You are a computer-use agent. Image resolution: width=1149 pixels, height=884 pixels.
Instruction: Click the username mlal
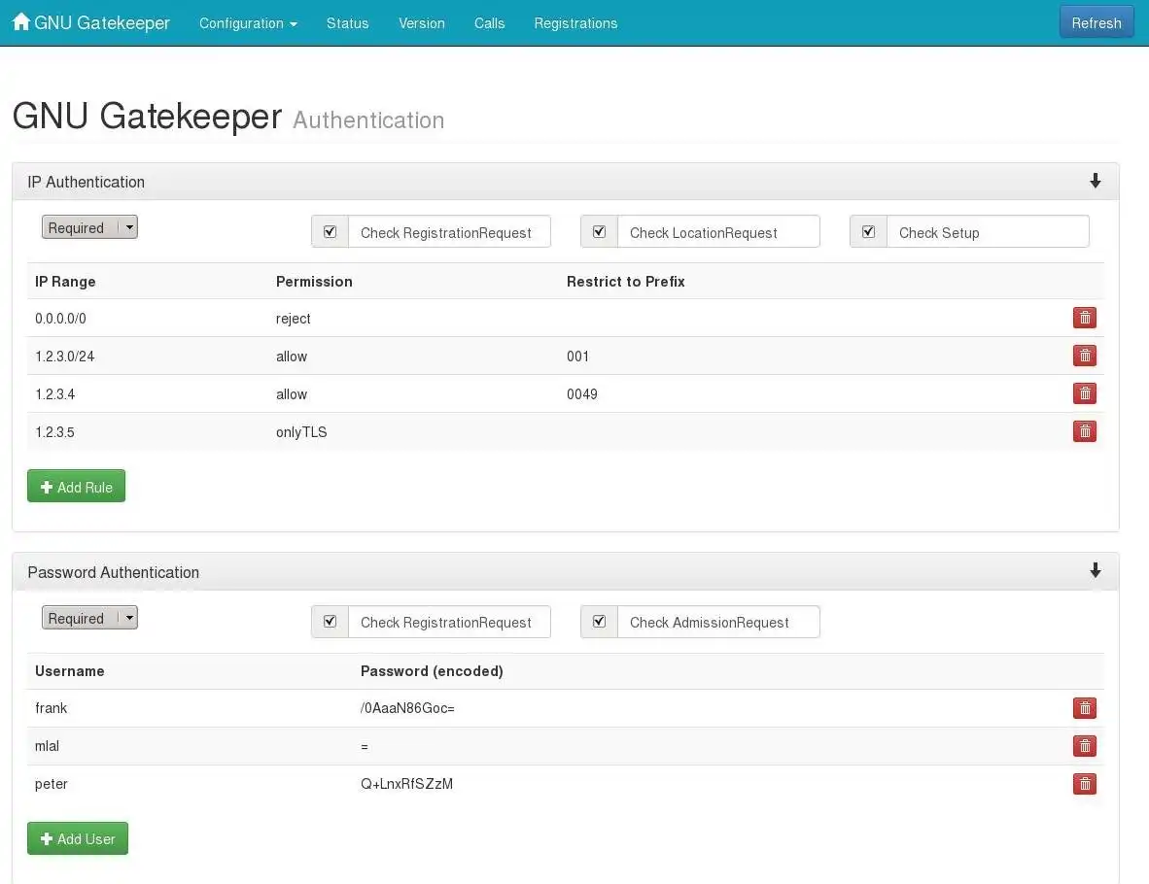point(47,746)
